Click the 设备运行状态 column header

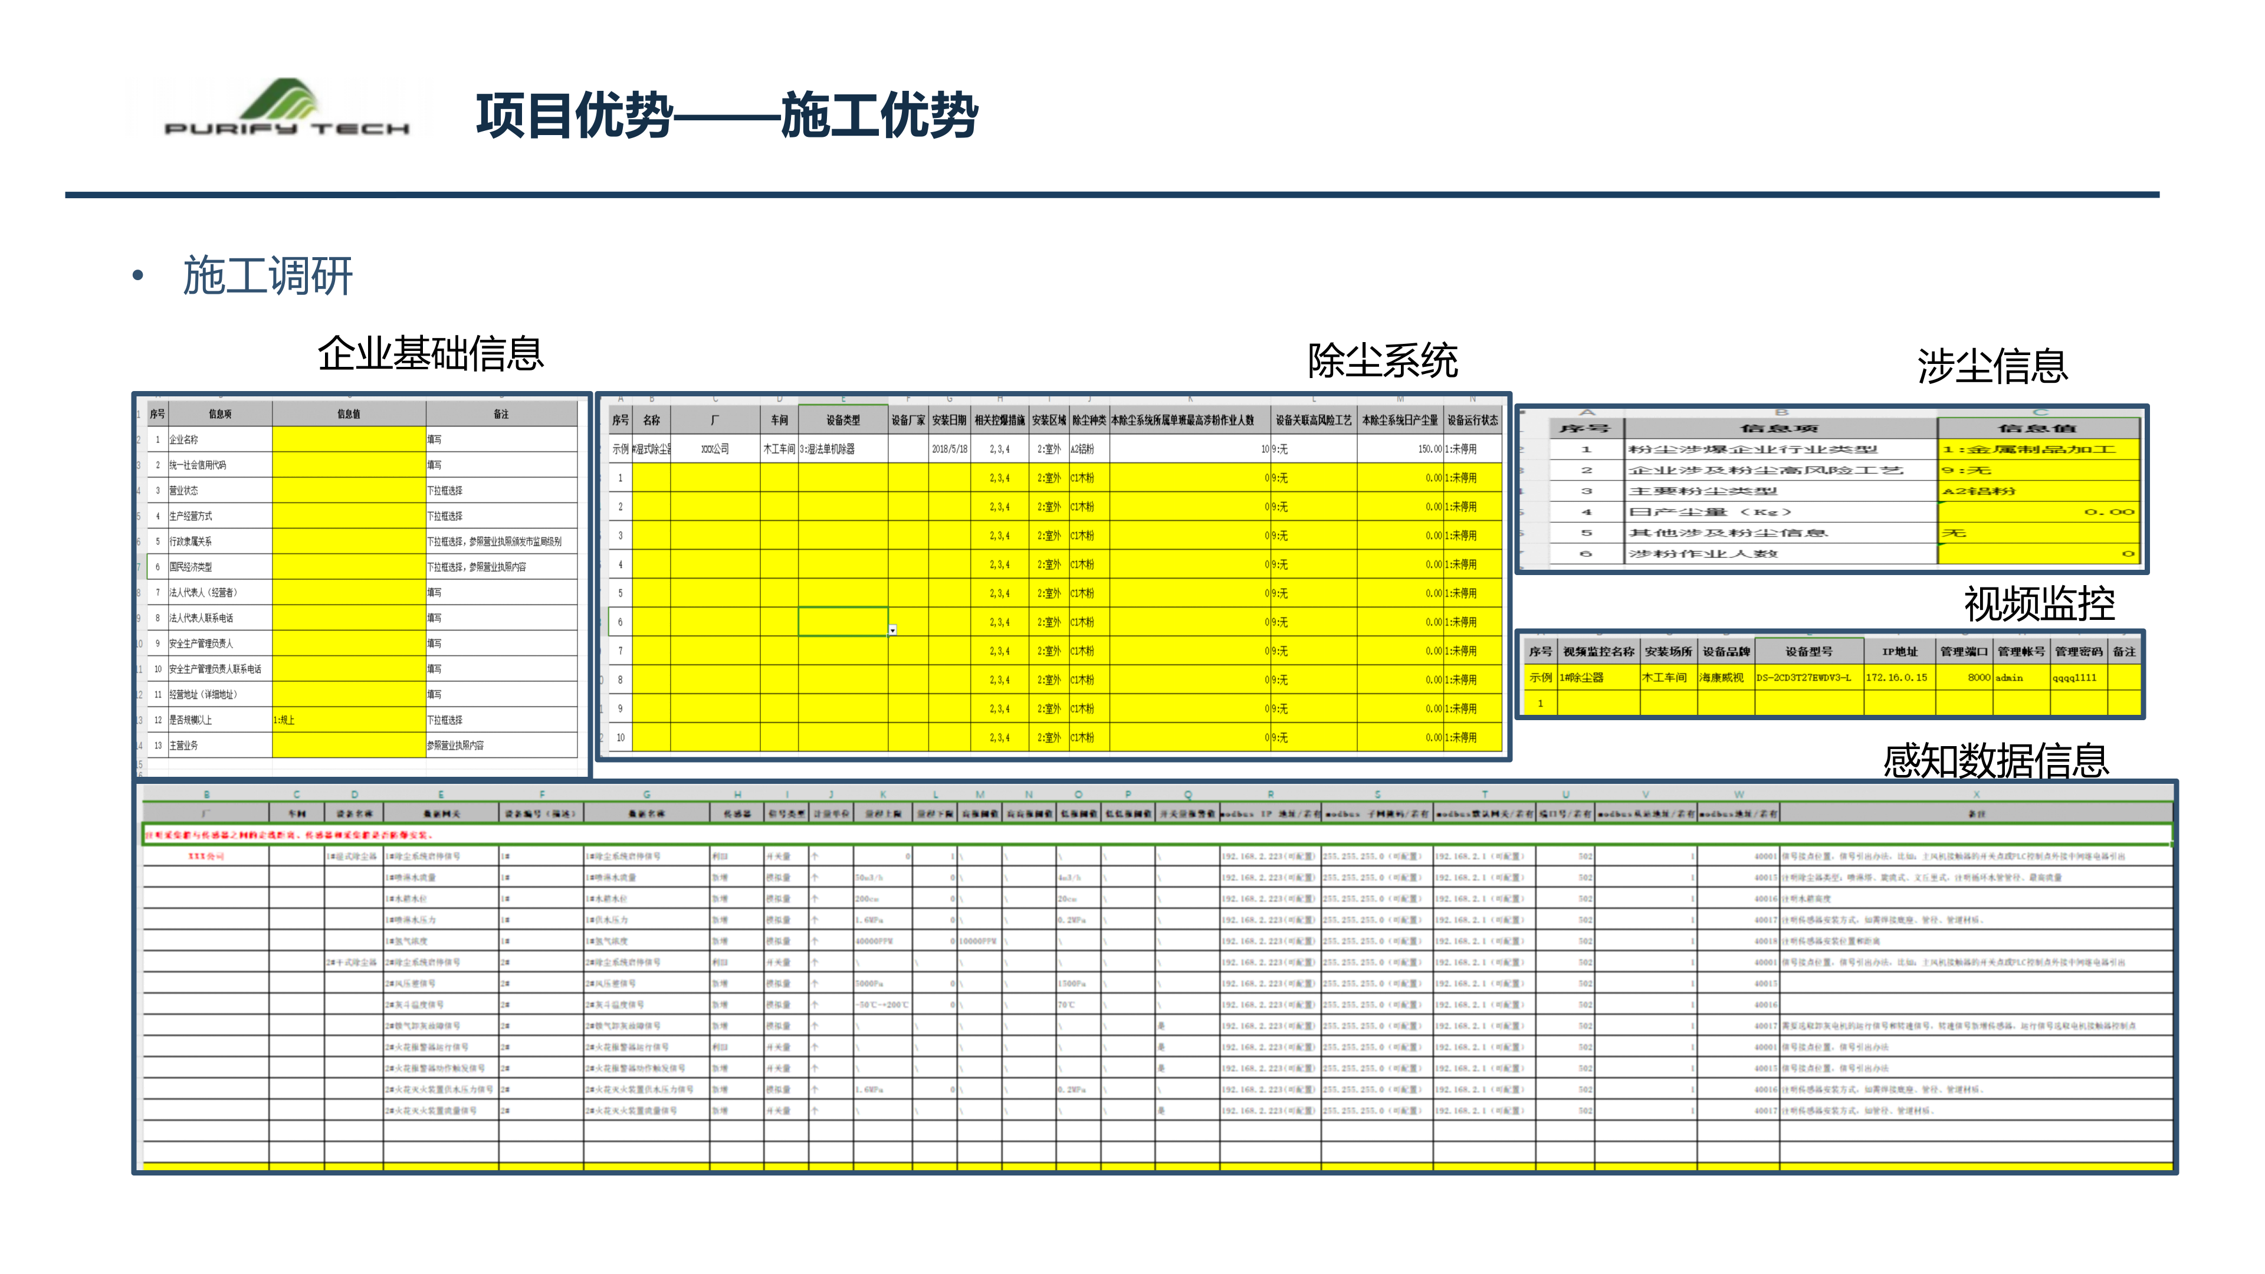tap(1473, 421)
